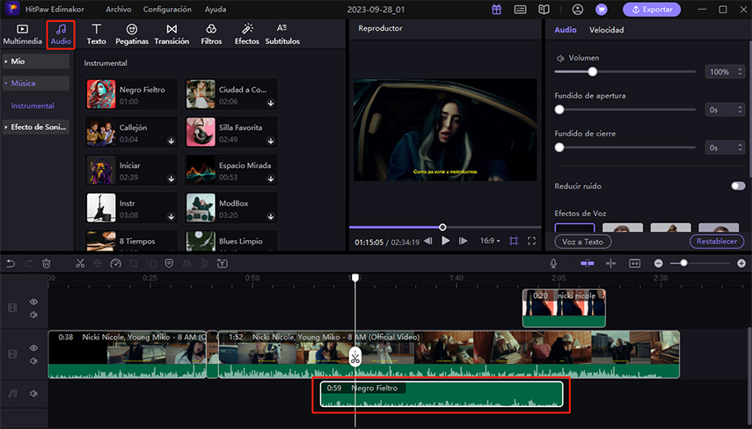Click the play button in the player

[x=446, y=241]
